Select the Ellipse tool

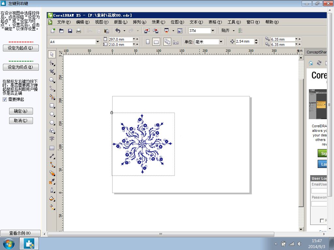pyautogui.click(x=52, y=114)
